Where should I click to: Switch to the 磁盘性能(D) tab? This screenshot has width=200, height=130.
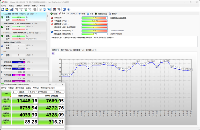point(101,14)
